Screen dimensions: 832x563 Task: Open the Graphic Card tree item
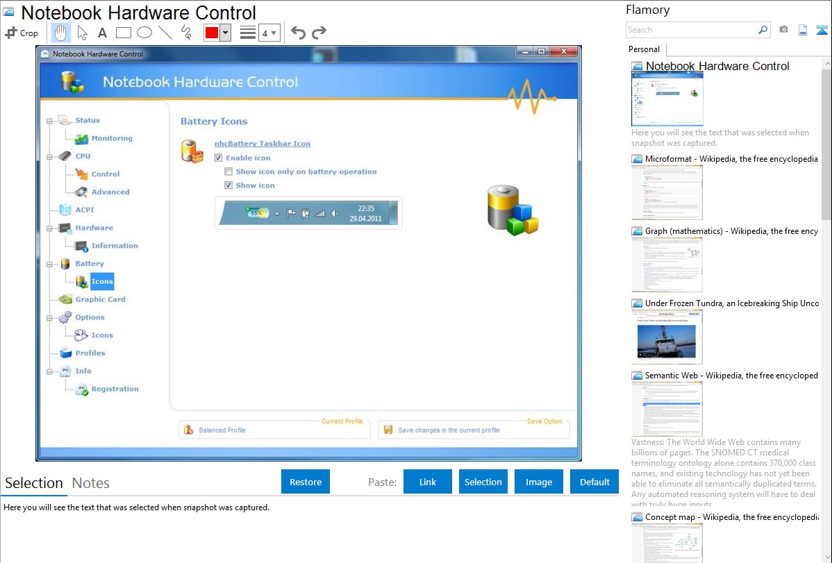click(x=100, y=299)
